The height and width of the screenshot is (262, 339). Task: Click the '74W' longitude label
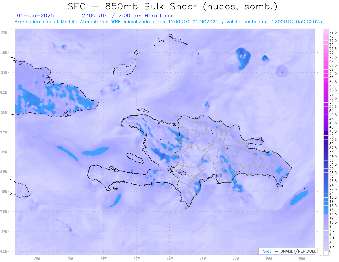click(x=103, y=258)
